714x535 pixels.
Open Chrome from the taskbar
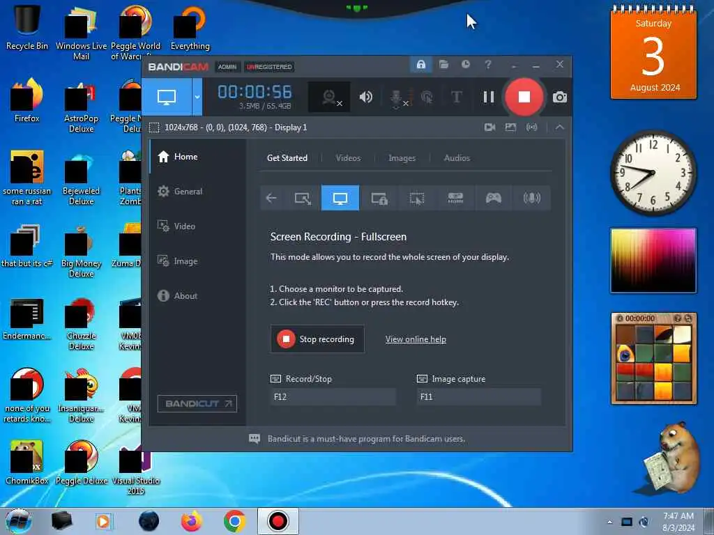[234, 522]
